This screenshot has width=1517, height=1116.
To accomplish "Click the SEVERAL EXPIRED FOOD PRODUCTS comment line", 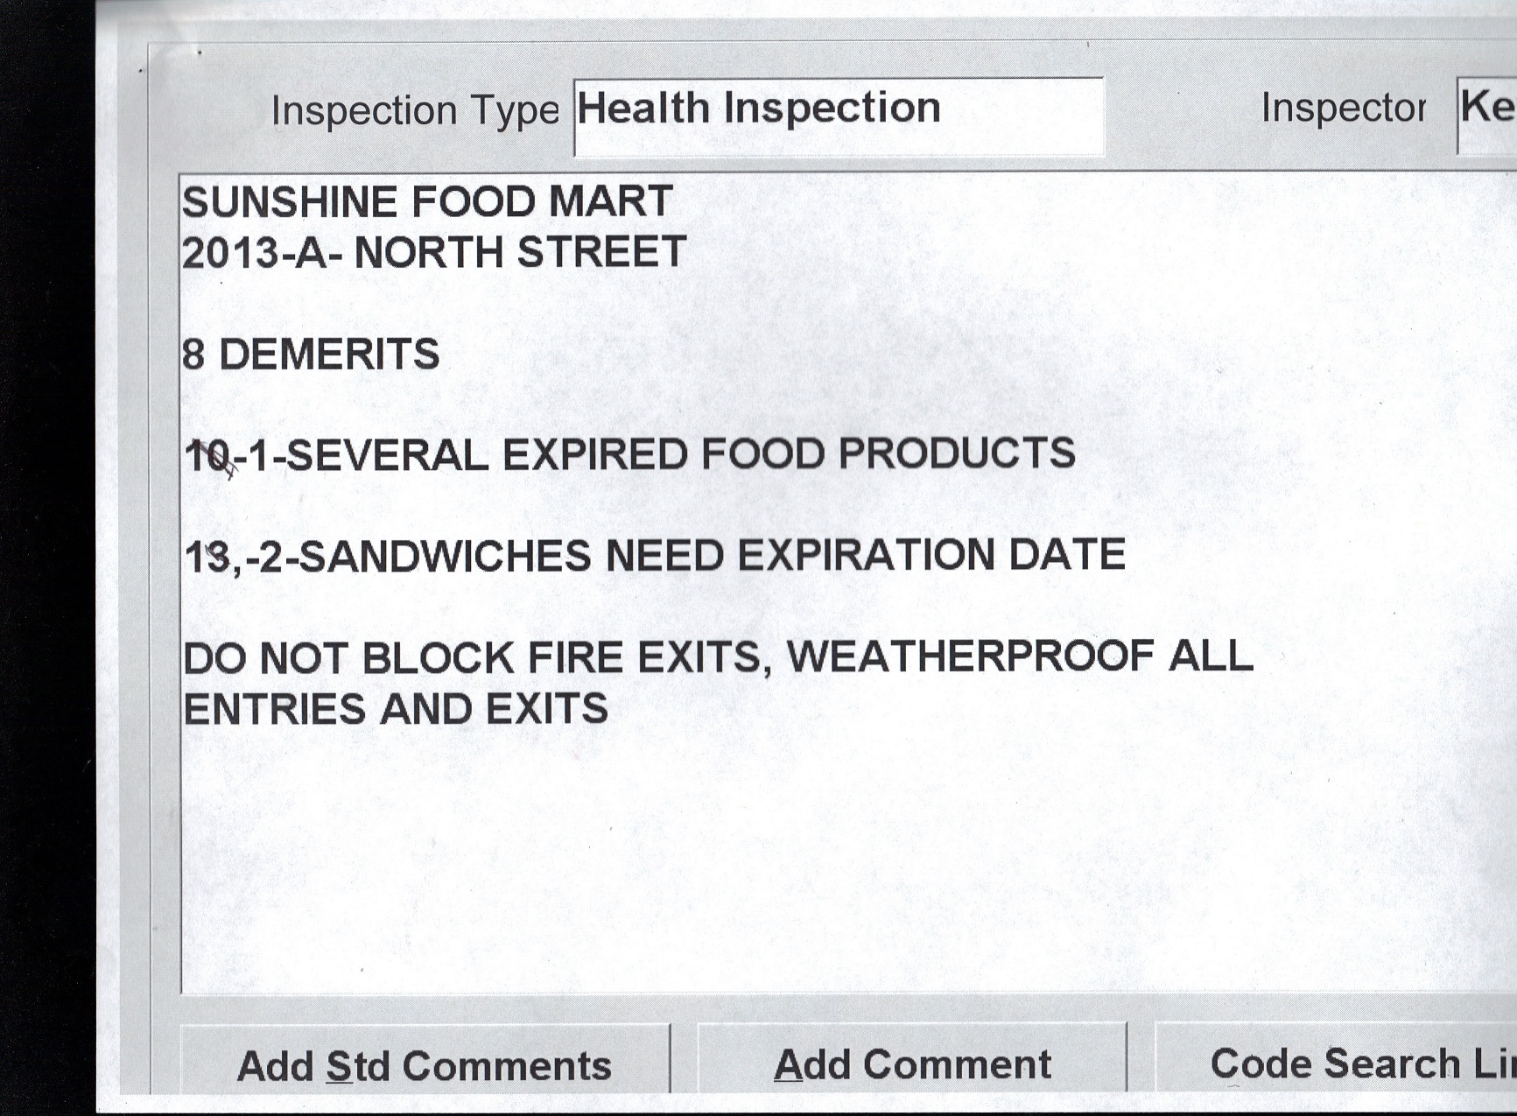I will point(630,455).
